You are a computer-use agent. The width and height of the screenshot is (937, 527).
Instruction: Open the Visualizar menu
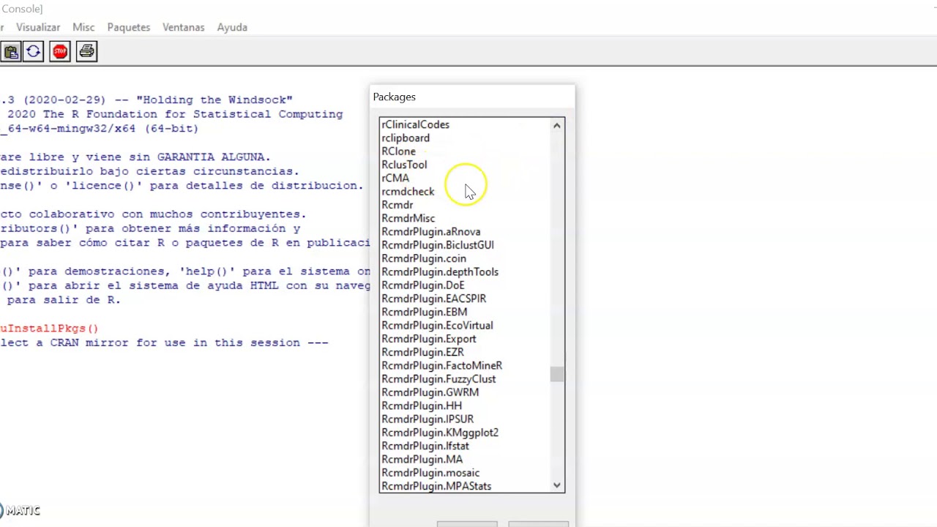click(x=38, y=27)
